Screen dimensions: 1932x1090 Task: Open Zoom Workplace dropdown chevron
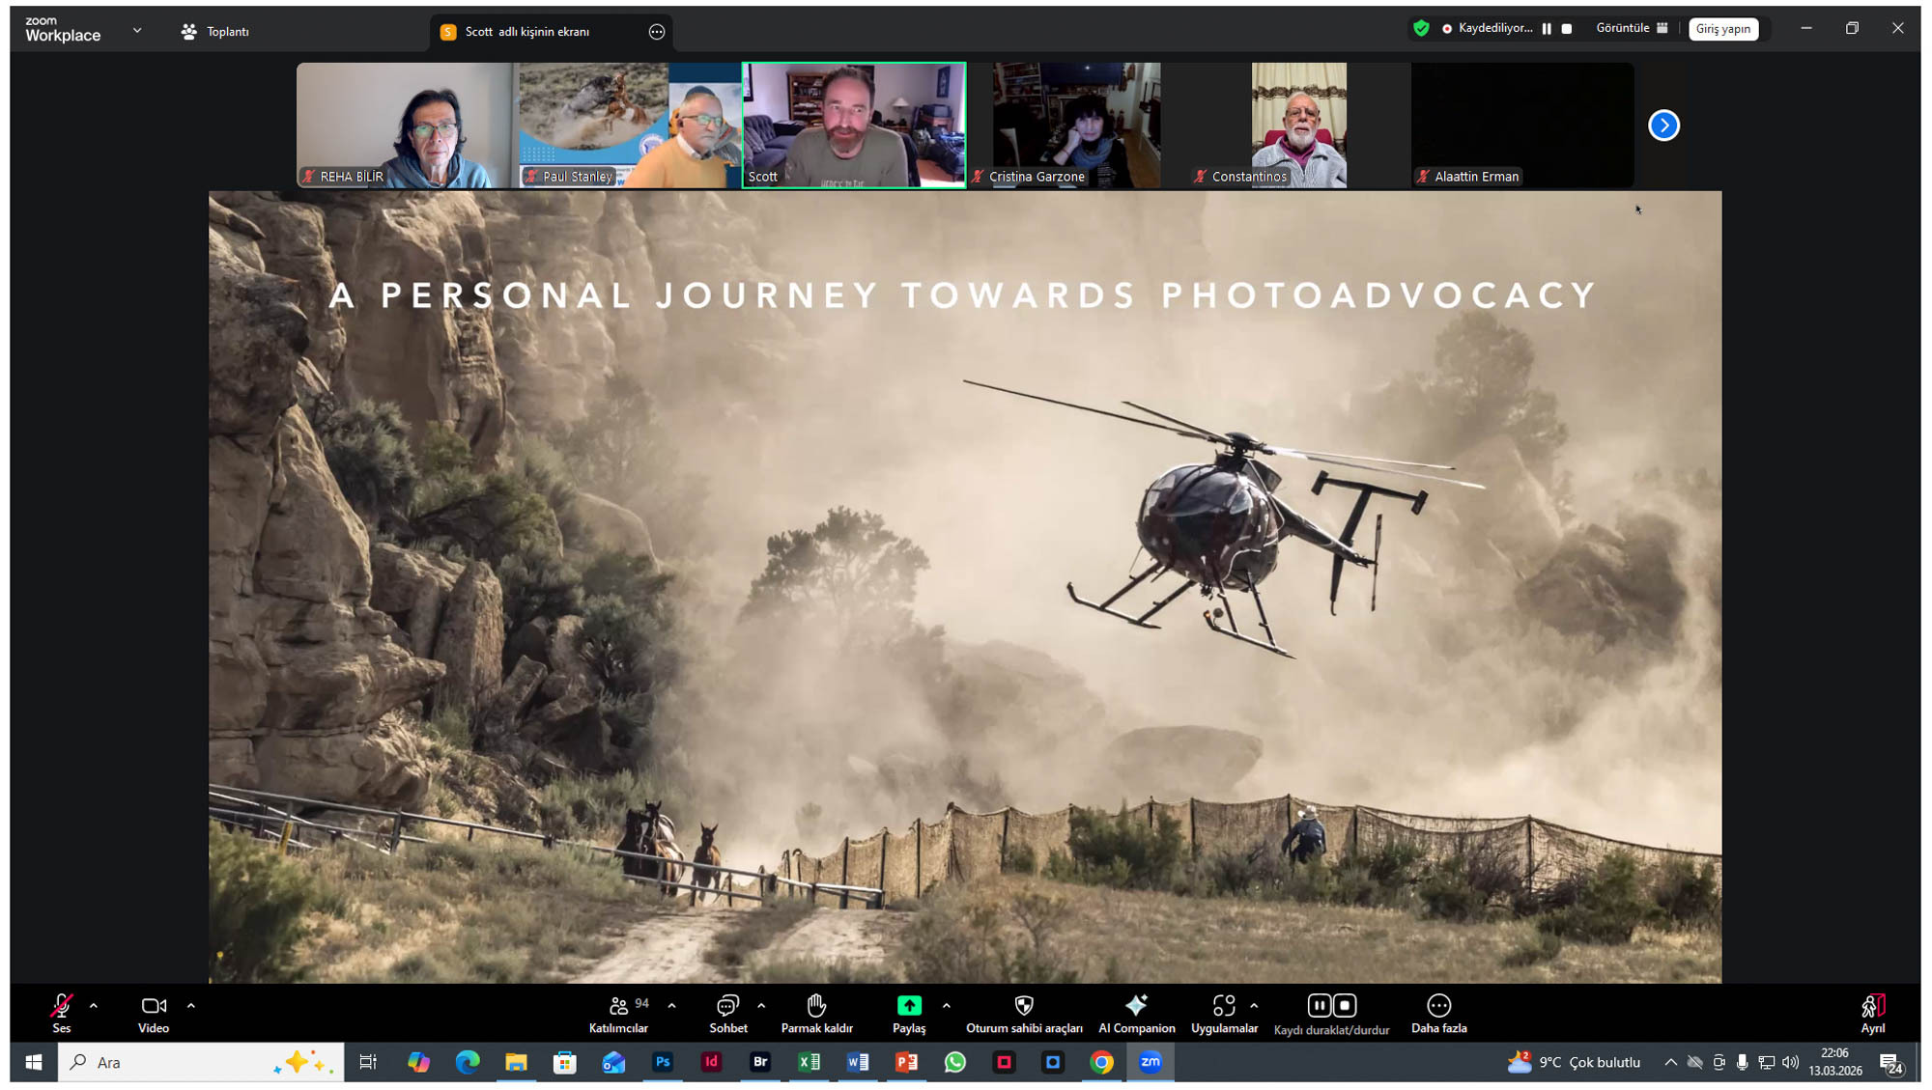[137, 31]
